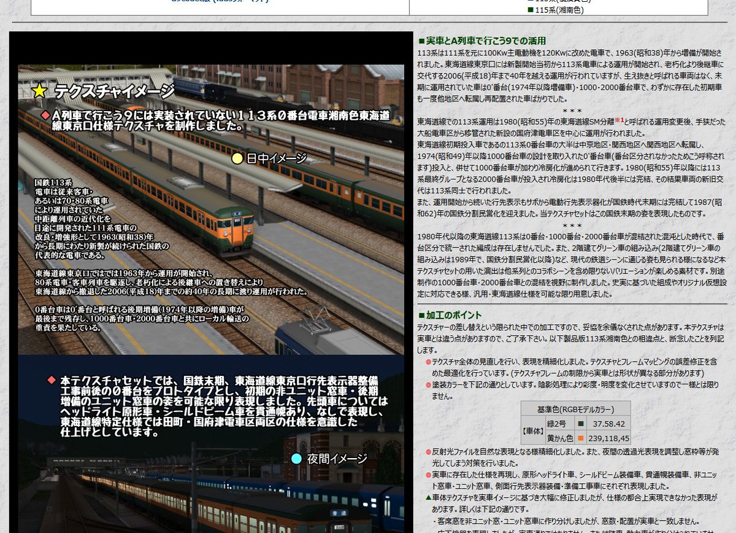
Task: Click the cyan circle next to 夜間イメージ
Action: pos(297,459)
